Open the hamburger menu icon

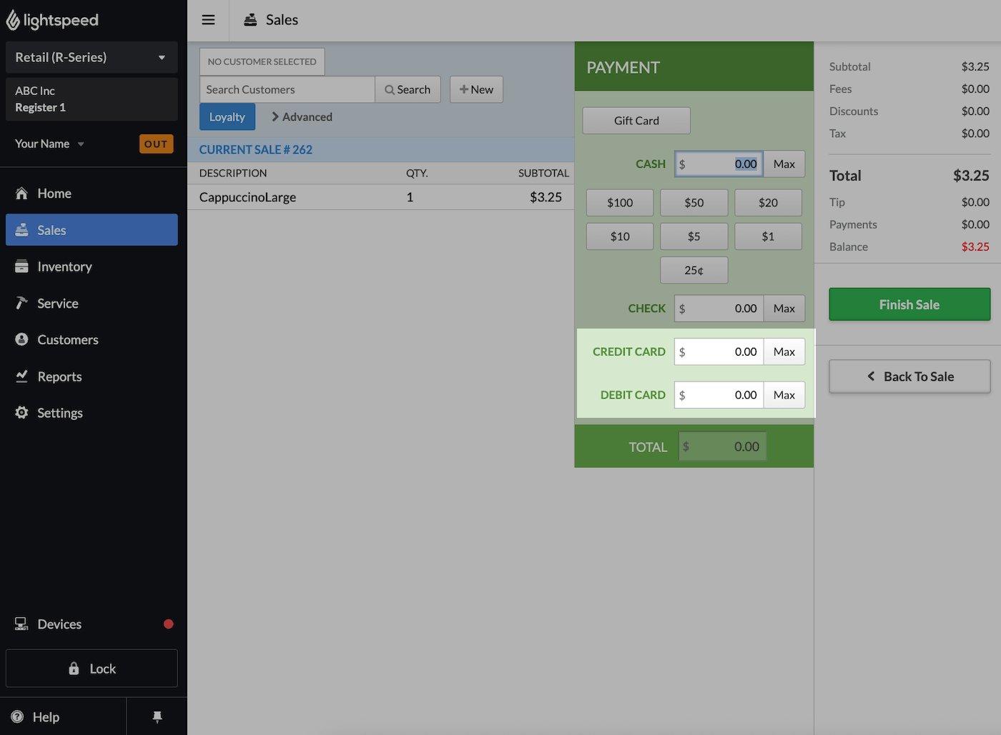pyautogui.click(x=208, y=20)
